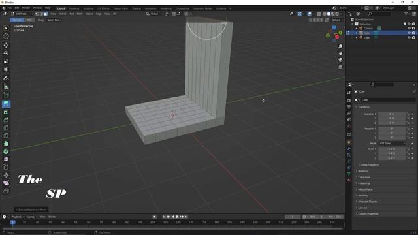Open the Modifiers wrench properties tab
Screen dimensions: 418x235
click(349, 148)
